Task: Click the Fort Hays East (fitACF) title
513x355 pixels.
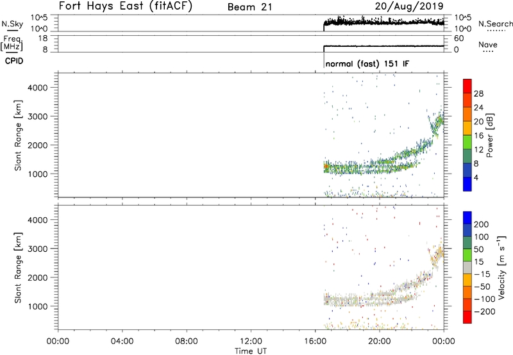Action: [x=126, y=6]
